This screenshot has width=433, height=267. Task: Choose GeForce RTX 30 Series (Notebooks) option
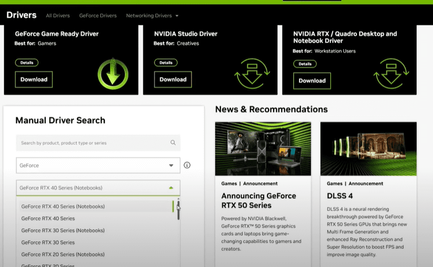pos(63,230)
